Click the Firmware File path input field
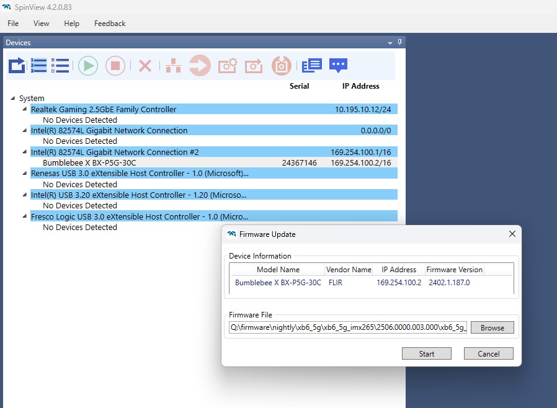 [348, 327]
